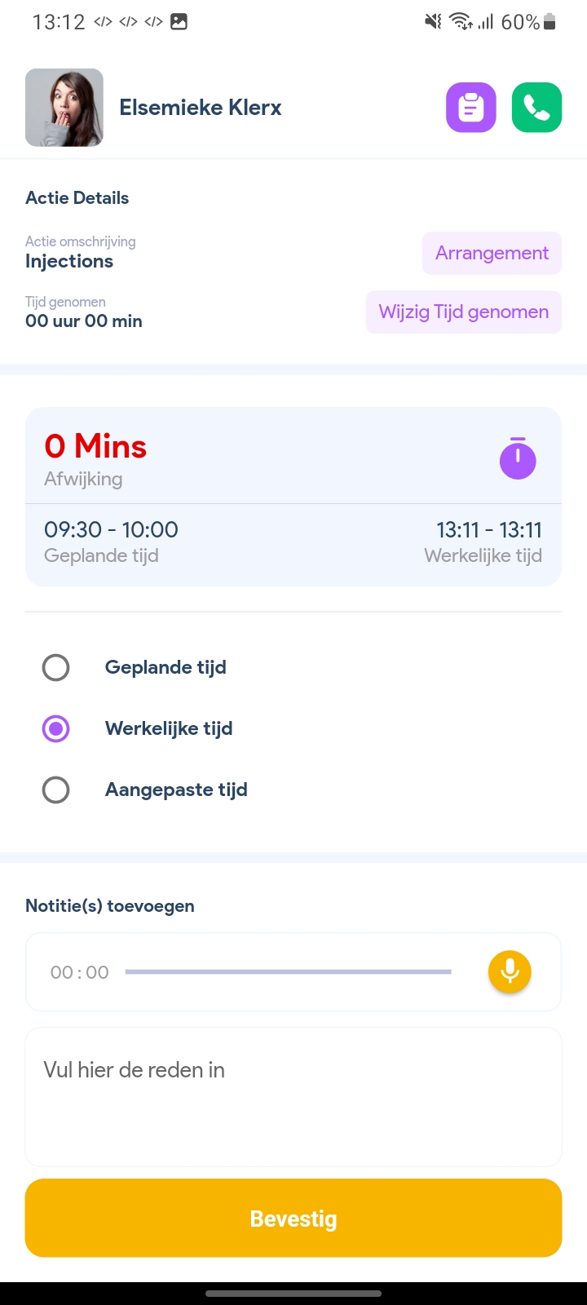Tap the 13:11 - 13:11 Werkelijke tijd value
The image size is (587, 1305).
click(488, 530)
